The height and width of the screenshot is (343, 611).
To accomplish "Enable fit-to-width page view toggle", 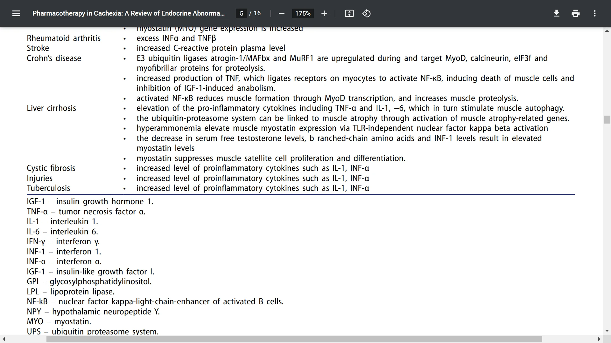I will point(349,13).
